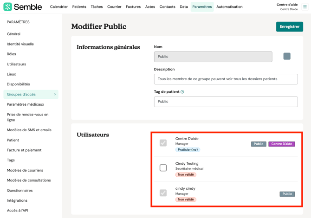The width and height of the screenshot is (311, 218).
Task: Open the Centre d'aide account dropdown
Action: (287, 7)
